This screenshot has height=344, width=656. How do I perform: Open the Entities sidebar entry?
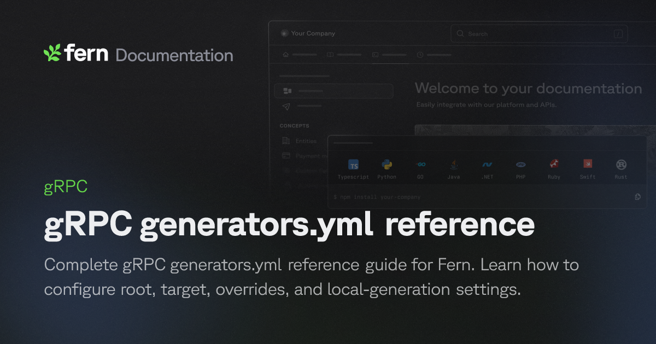point(306,141)
